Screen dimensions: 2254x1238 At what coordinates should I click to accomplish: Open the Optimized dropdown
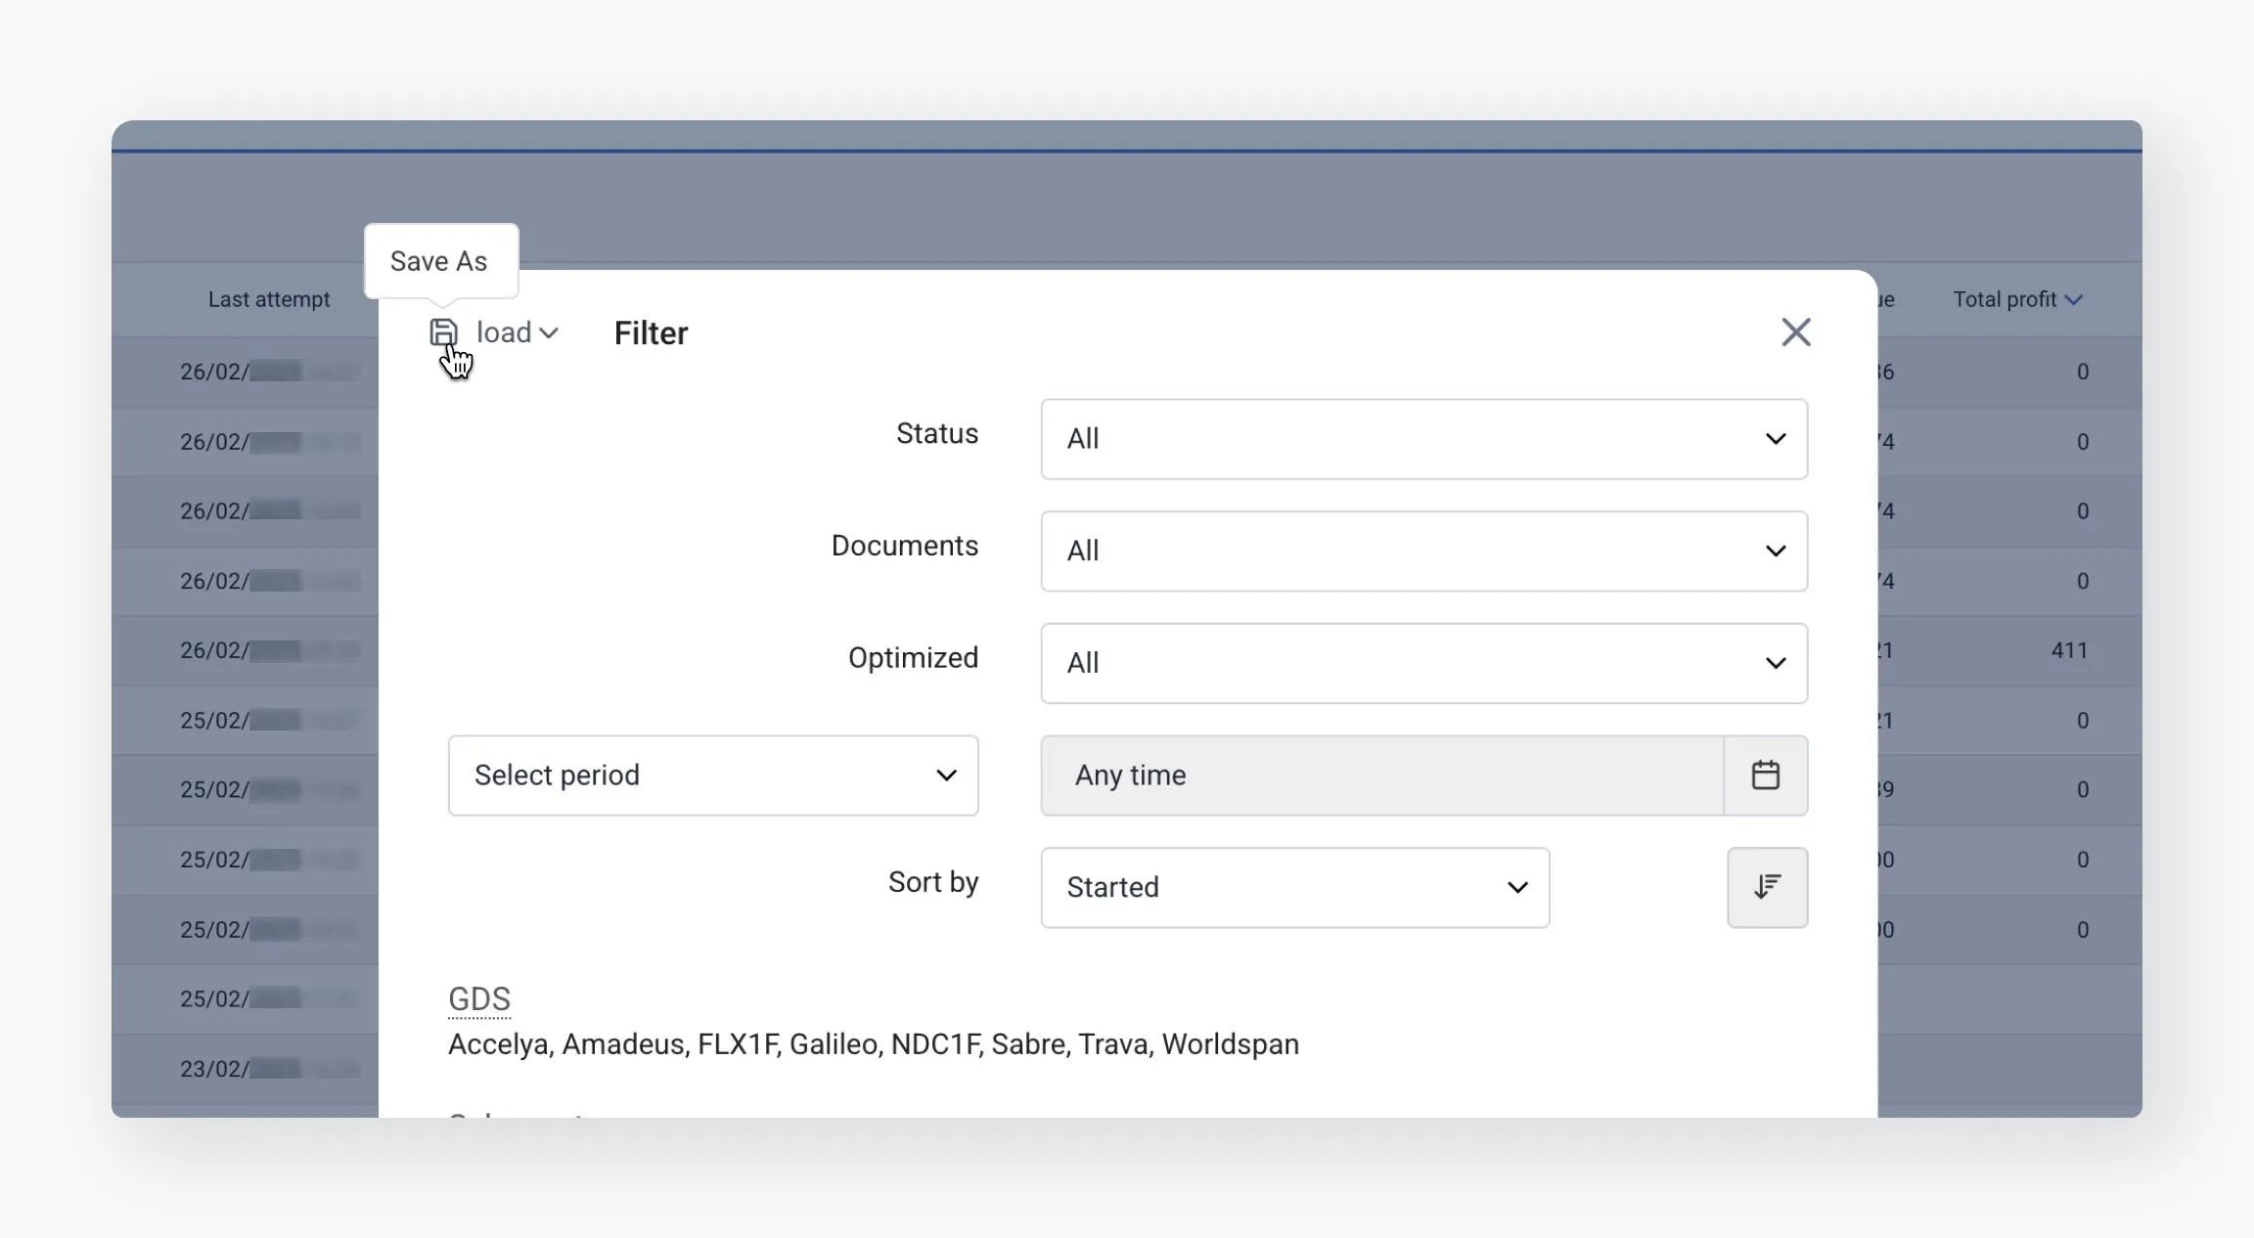[1422, 663]
